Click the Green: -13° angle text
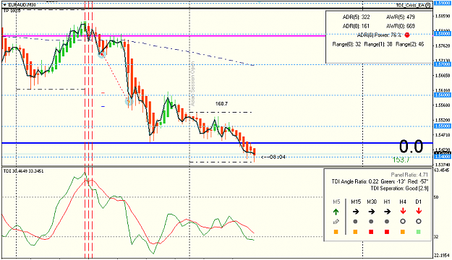 coord(393,182)
